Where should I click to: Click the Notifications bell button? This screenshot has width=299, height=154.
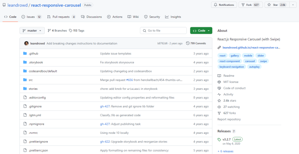224,5
